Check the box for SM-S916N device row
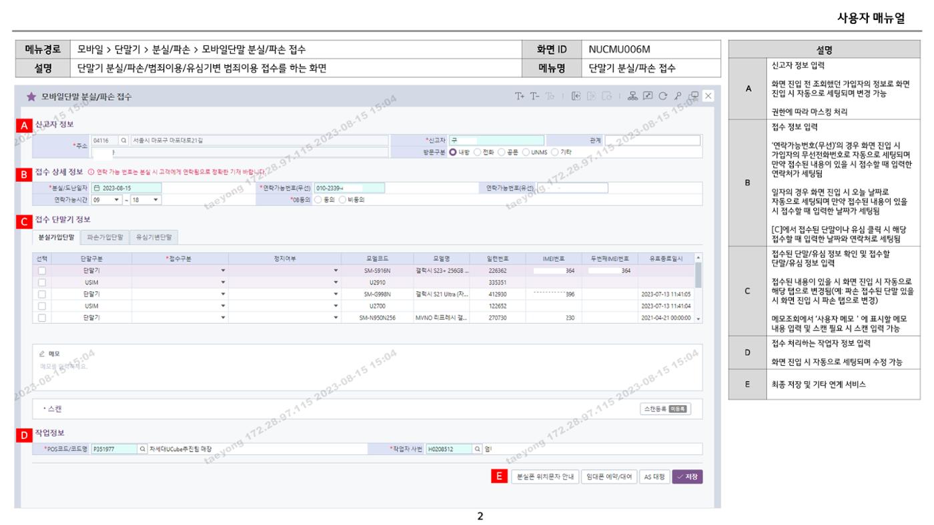Image resolution: width=934 pixels, height=525 pixels. click(x=42, y=270)
